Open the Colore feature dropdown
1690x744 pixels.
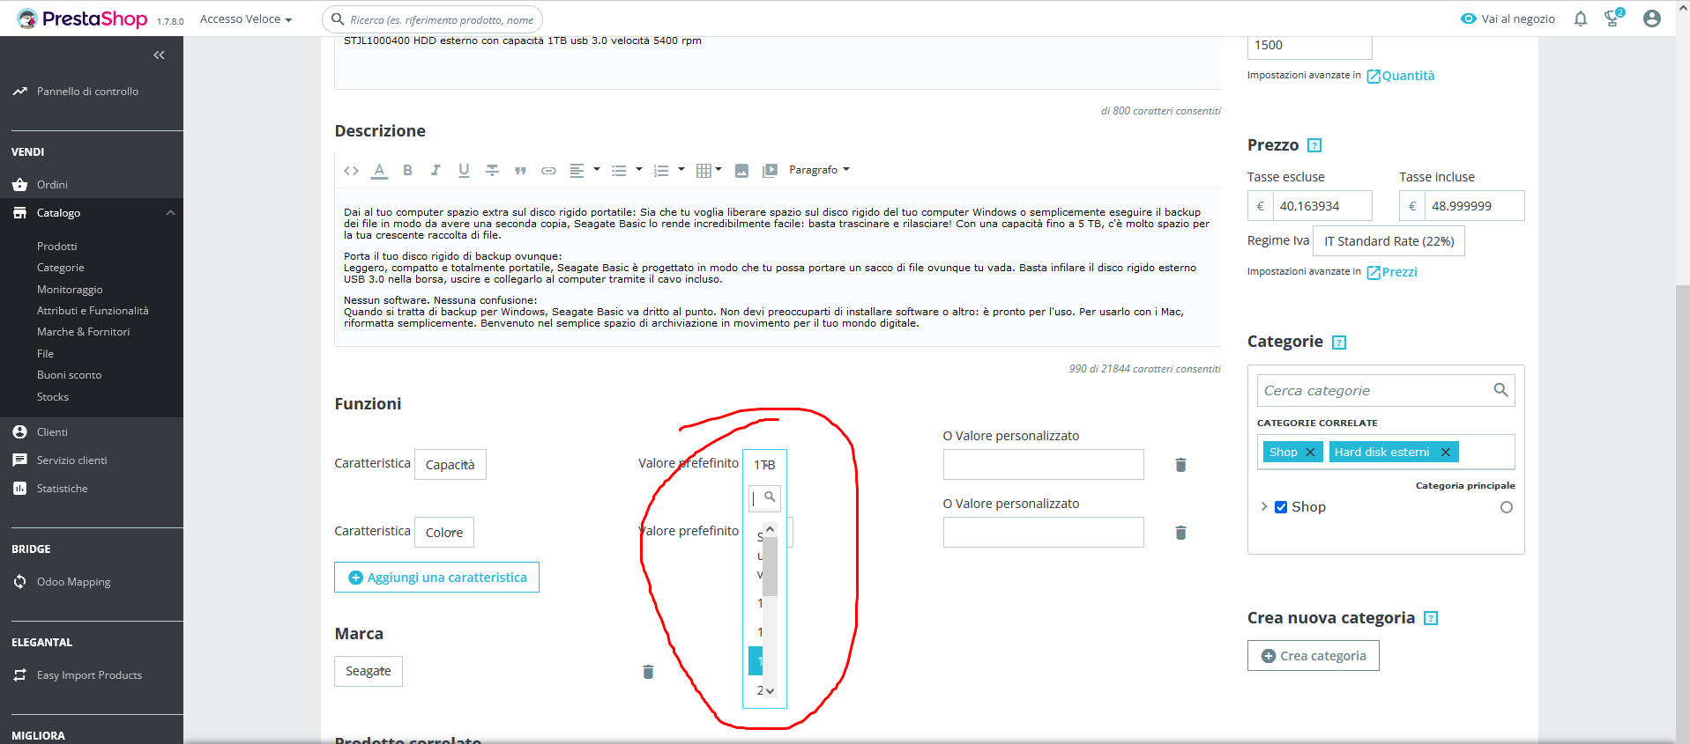pos(444,533)
